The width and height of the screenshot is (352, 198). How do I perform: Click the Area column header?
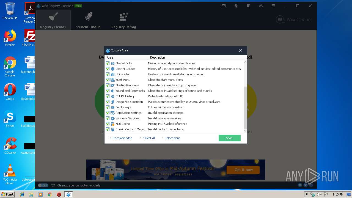[x=126, y=57]
